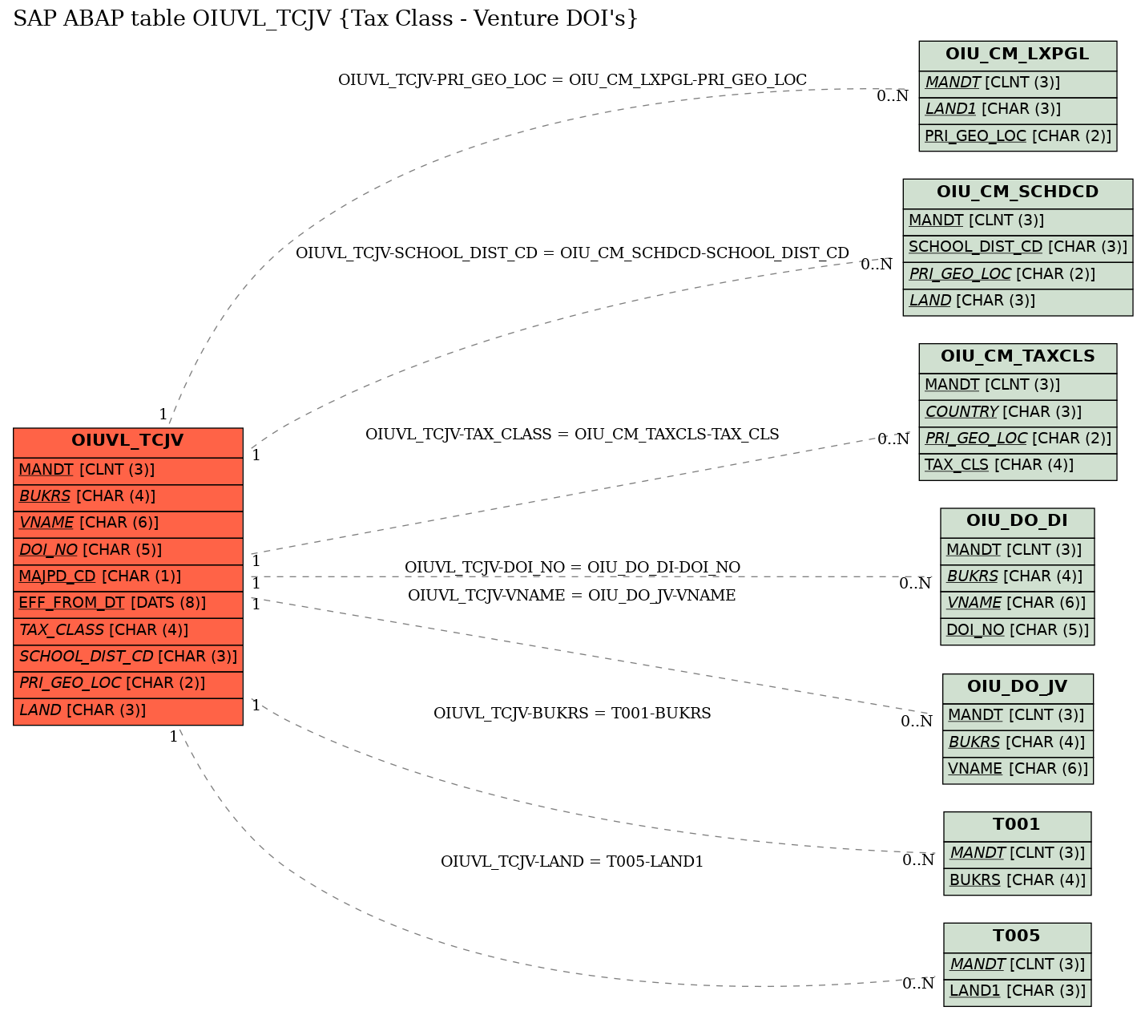
Task: Click the DOI_NO = OIU_DO_DI-DOI_NO label
Action: (x=572, y=568)
